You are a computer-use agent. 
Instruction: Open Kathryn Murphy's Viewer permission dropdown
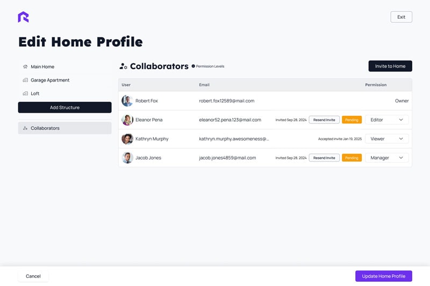pyautogui.click(x=386, y=139)
